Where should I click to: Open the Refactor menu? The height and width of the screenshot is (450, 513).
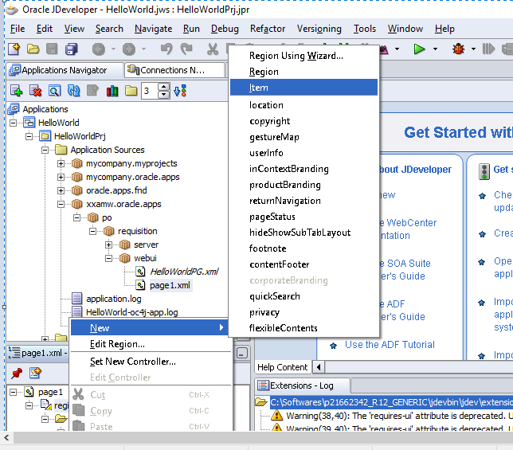point(268,29)
